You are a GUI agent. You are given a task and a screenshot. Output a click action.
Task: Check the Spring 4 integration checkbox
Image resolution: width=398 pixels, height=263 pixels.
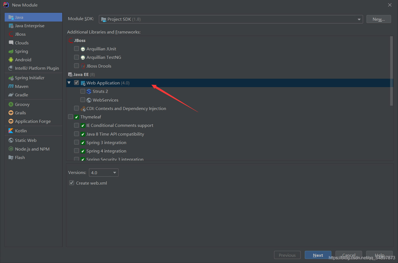pos(76,151)
